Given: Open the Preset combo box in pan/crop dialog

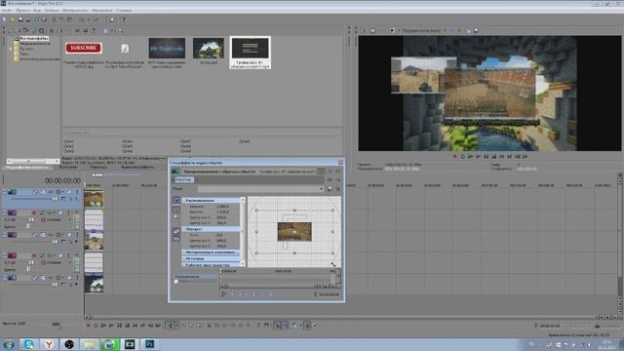Looking at the screenshot, I should [260, 189].
